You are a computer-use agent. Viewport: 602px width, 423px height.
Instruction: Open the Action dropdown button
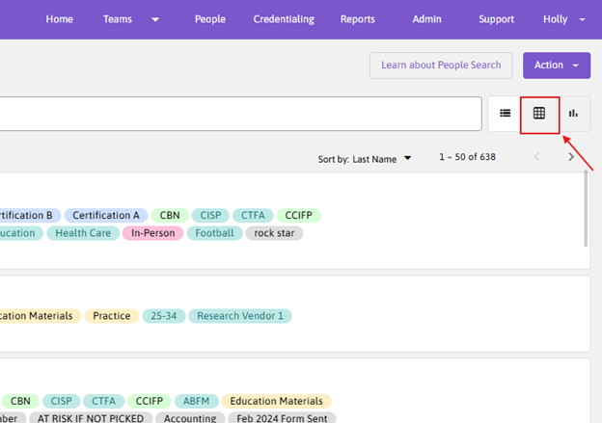tap(557, 66)
